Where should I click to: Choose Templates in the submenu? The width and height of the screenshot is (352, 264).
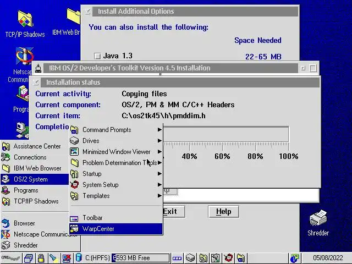[x=116, y=196]
